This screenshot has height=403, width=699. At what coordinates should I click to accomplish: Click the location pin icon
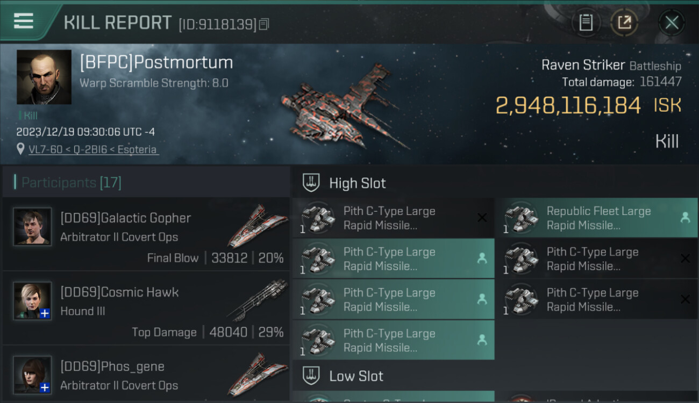click(20, 149)
